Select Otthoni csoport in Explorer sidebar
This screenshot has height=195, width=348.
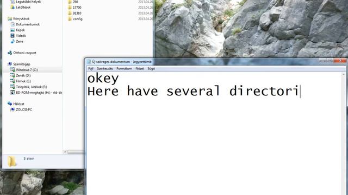24,53
